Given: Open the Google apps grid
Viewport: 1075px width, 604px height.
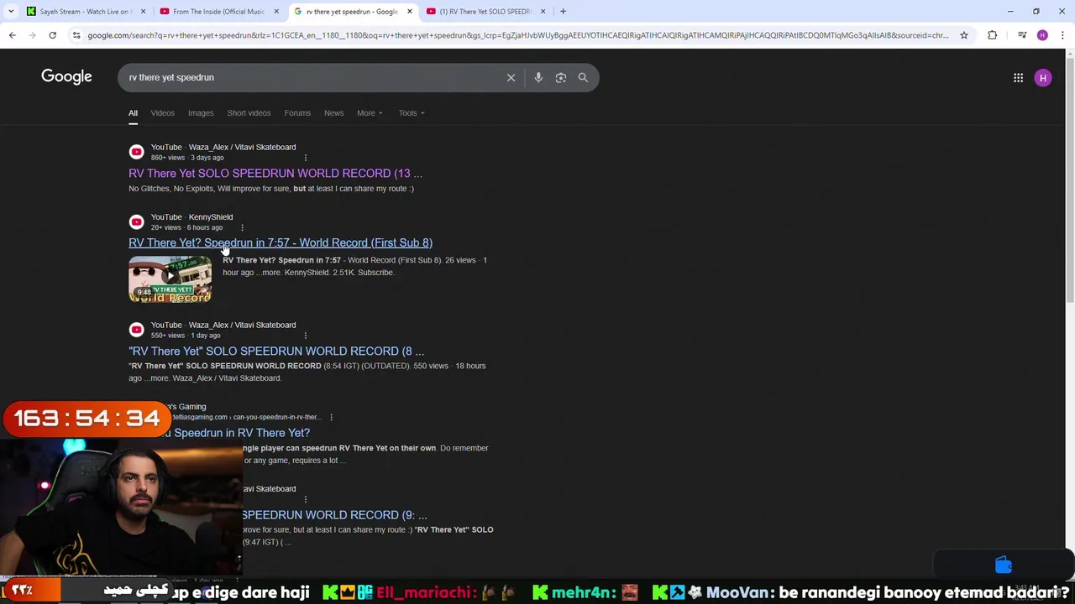Looking at the screenshot, I should [x=1018, y=78].
